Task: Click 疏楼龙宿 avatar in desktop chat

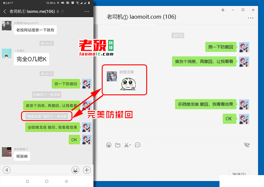Action: pyautogui.click(x=112, y=76)
